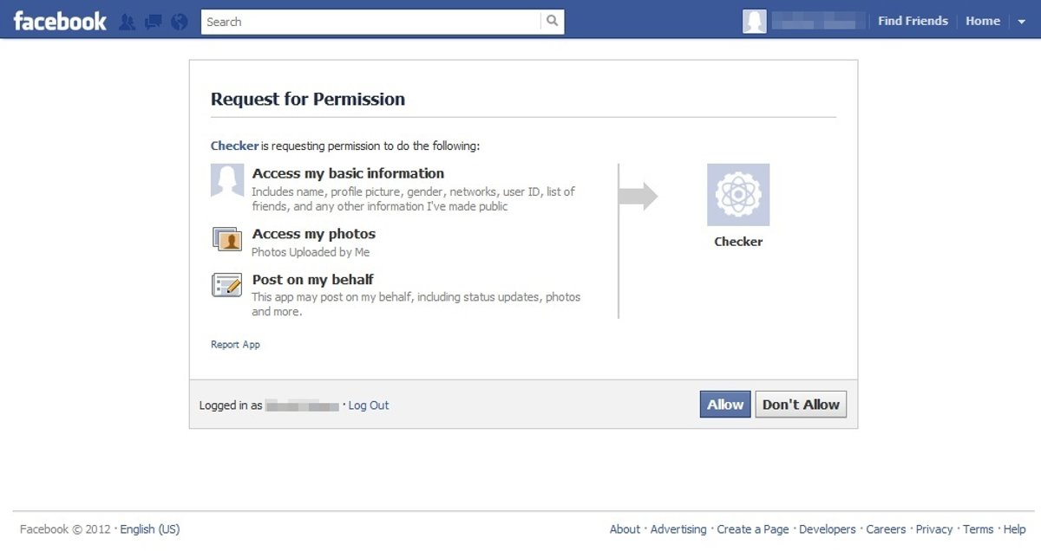Click the profile picture thumbnail in header
1041x551 pixels.
point(755,22)
